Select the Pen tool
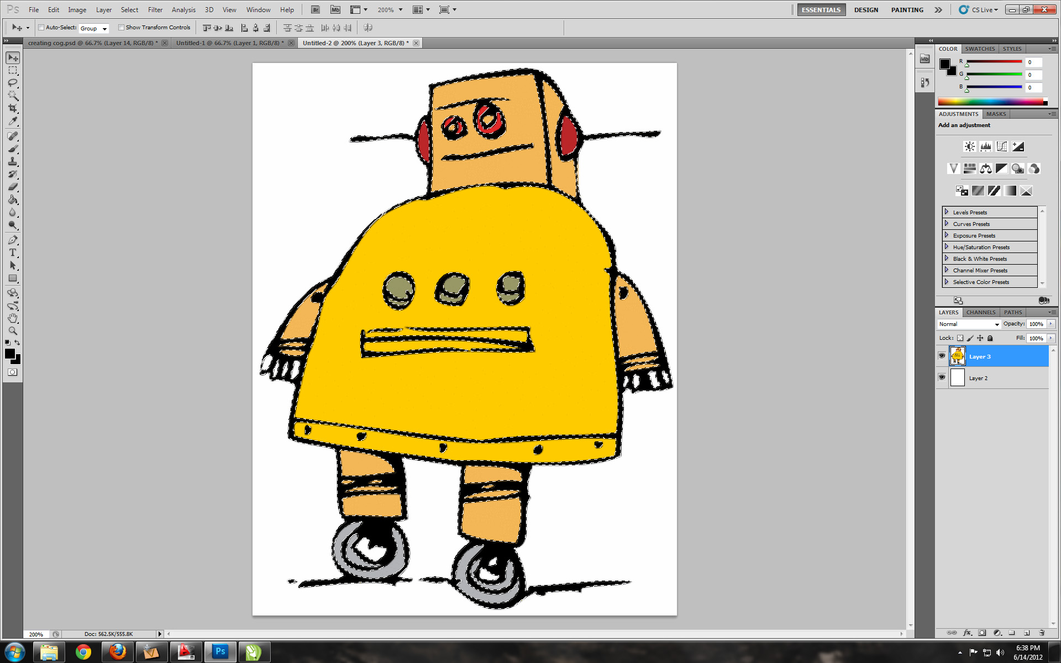This screenshot has width=1061, height=663. coord(13,240)
